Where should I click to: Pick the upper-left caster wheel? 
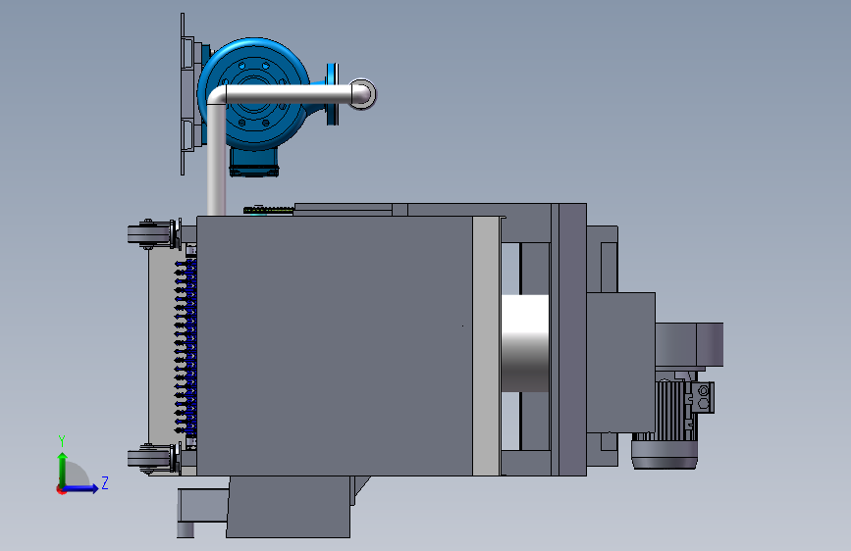pyautogui.click(x=151, y=234)
